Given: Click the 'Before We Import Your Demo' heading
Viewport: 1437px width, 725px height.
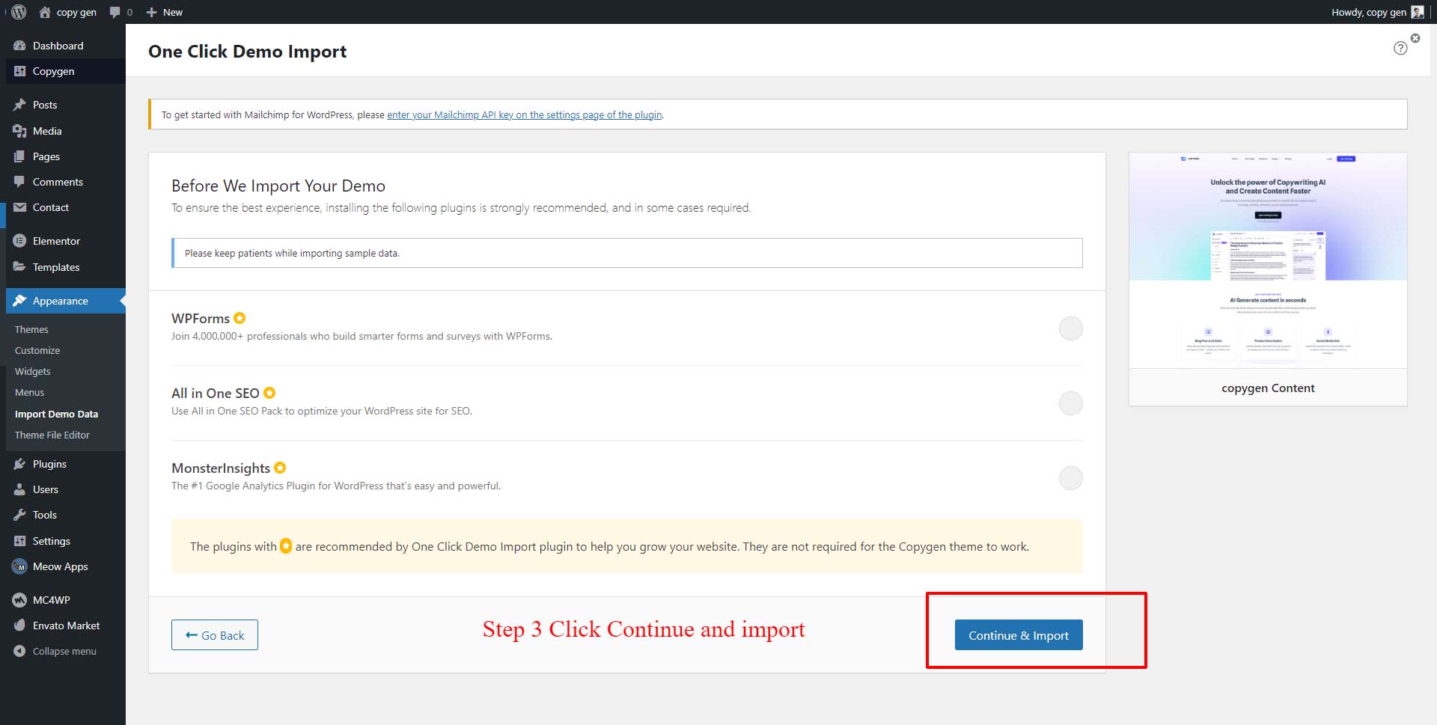Looking at the screenshot, I should pyautogui.click(x=278, y=186).
